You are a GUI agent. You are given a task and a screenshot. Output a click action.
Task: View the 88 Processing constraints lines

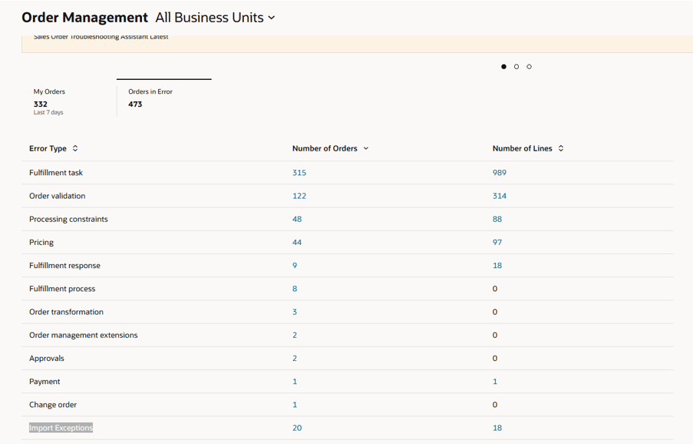tap(497, 220)
